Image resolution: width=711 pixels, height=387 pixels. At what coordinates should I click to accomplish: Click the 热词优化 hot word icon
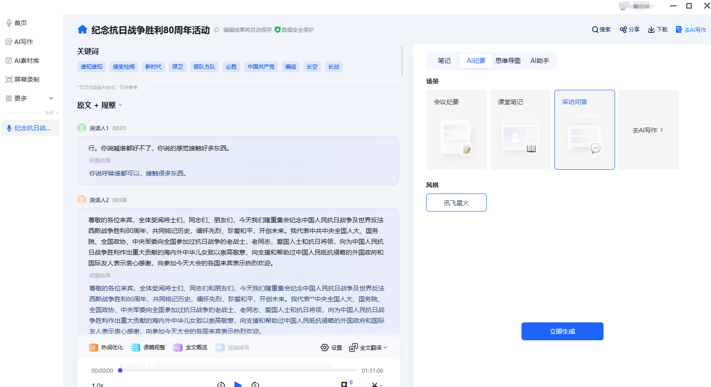click(x=93, y=347)
